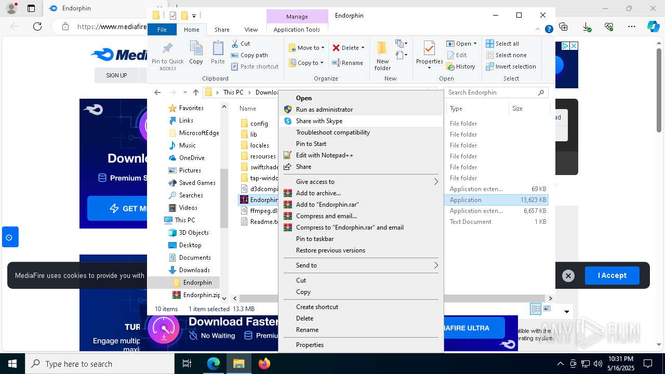Click the Properties ribbon icon

coord(429,48)
